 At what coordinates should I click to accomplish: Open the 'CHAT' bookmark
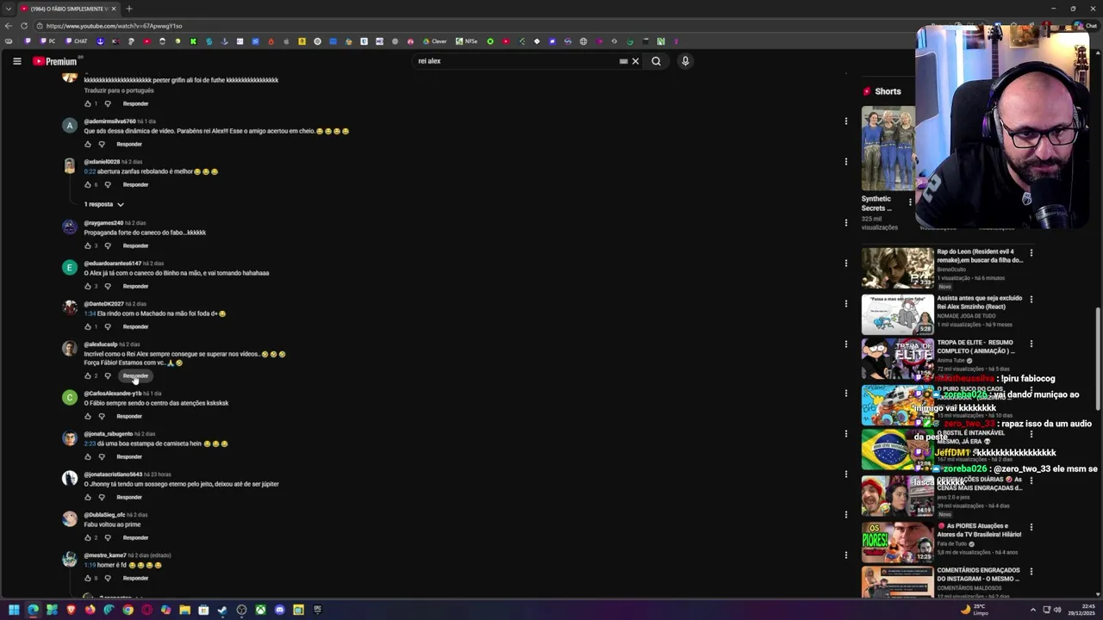click(x=76, y=41)
